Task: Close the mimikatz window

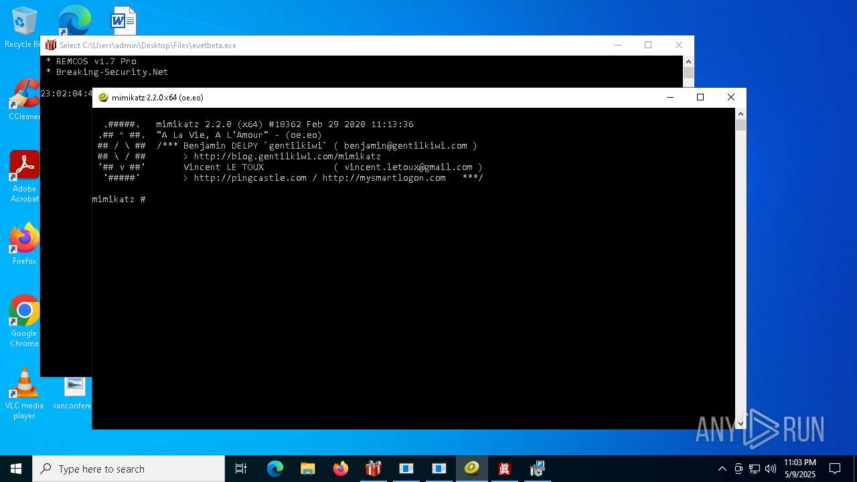Action: tap(731, 97)
